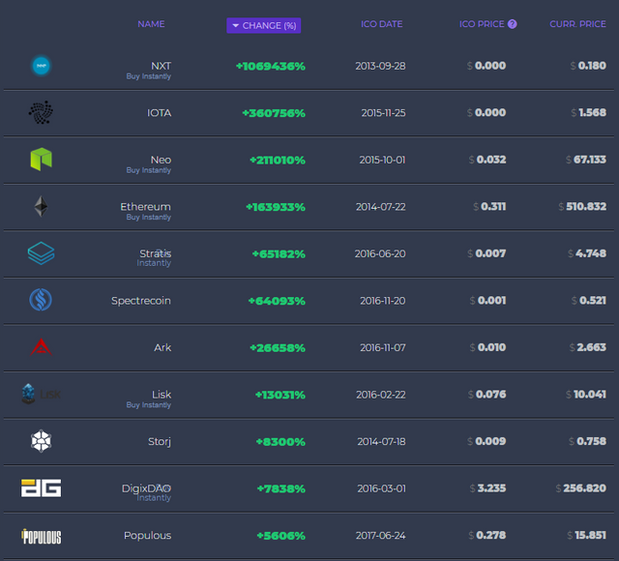Click ICO date 2015-10-01
Viewport: 619px width, 561px height.
[383, 160]
